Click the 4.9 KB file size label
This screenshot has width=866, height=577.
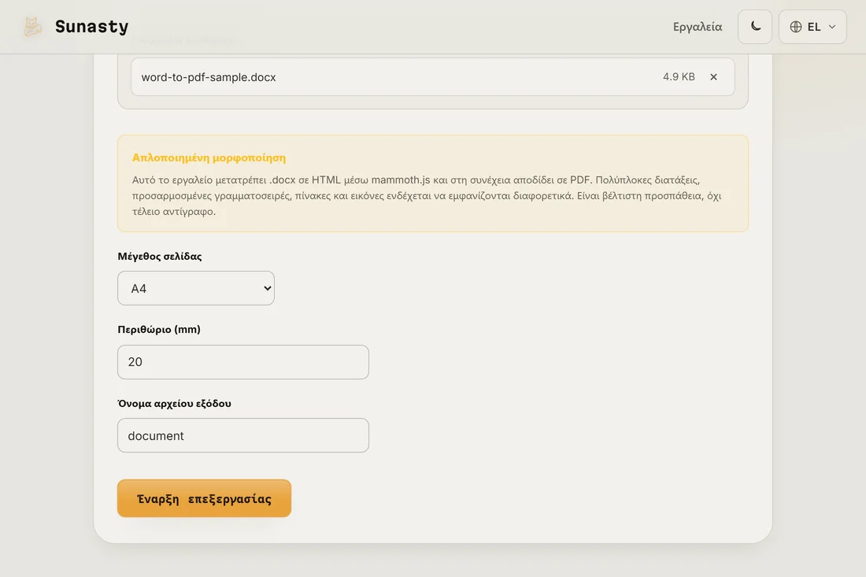point(679,76)
